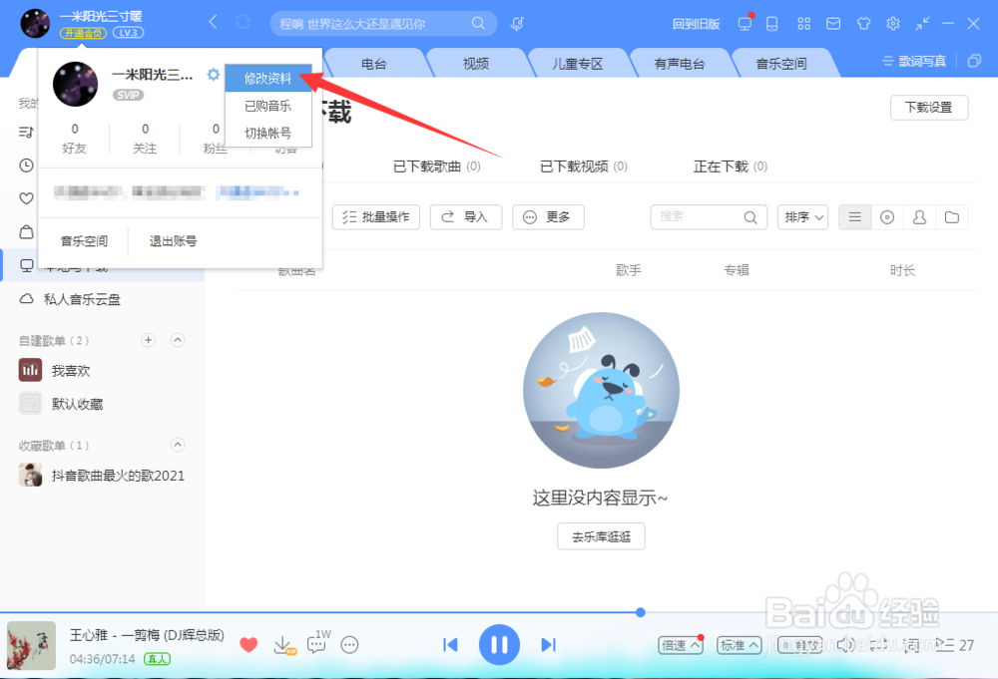998x679 pixels.
Task: Switch to list view icon
Action: click(x=855, y=217)
